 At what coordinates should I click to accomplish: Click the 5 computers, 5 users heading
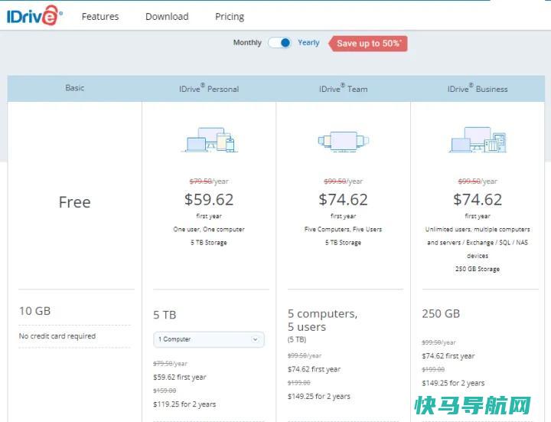(x=323, y=320)
